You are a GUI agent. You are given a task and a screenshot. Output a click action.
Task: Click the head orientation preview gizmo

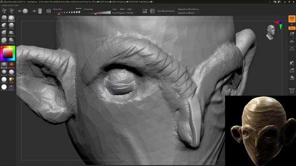tap(271, 32)
